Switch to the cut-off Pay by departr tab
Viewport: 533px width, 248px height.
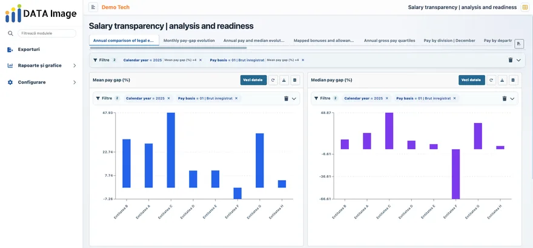pos(498,41)
